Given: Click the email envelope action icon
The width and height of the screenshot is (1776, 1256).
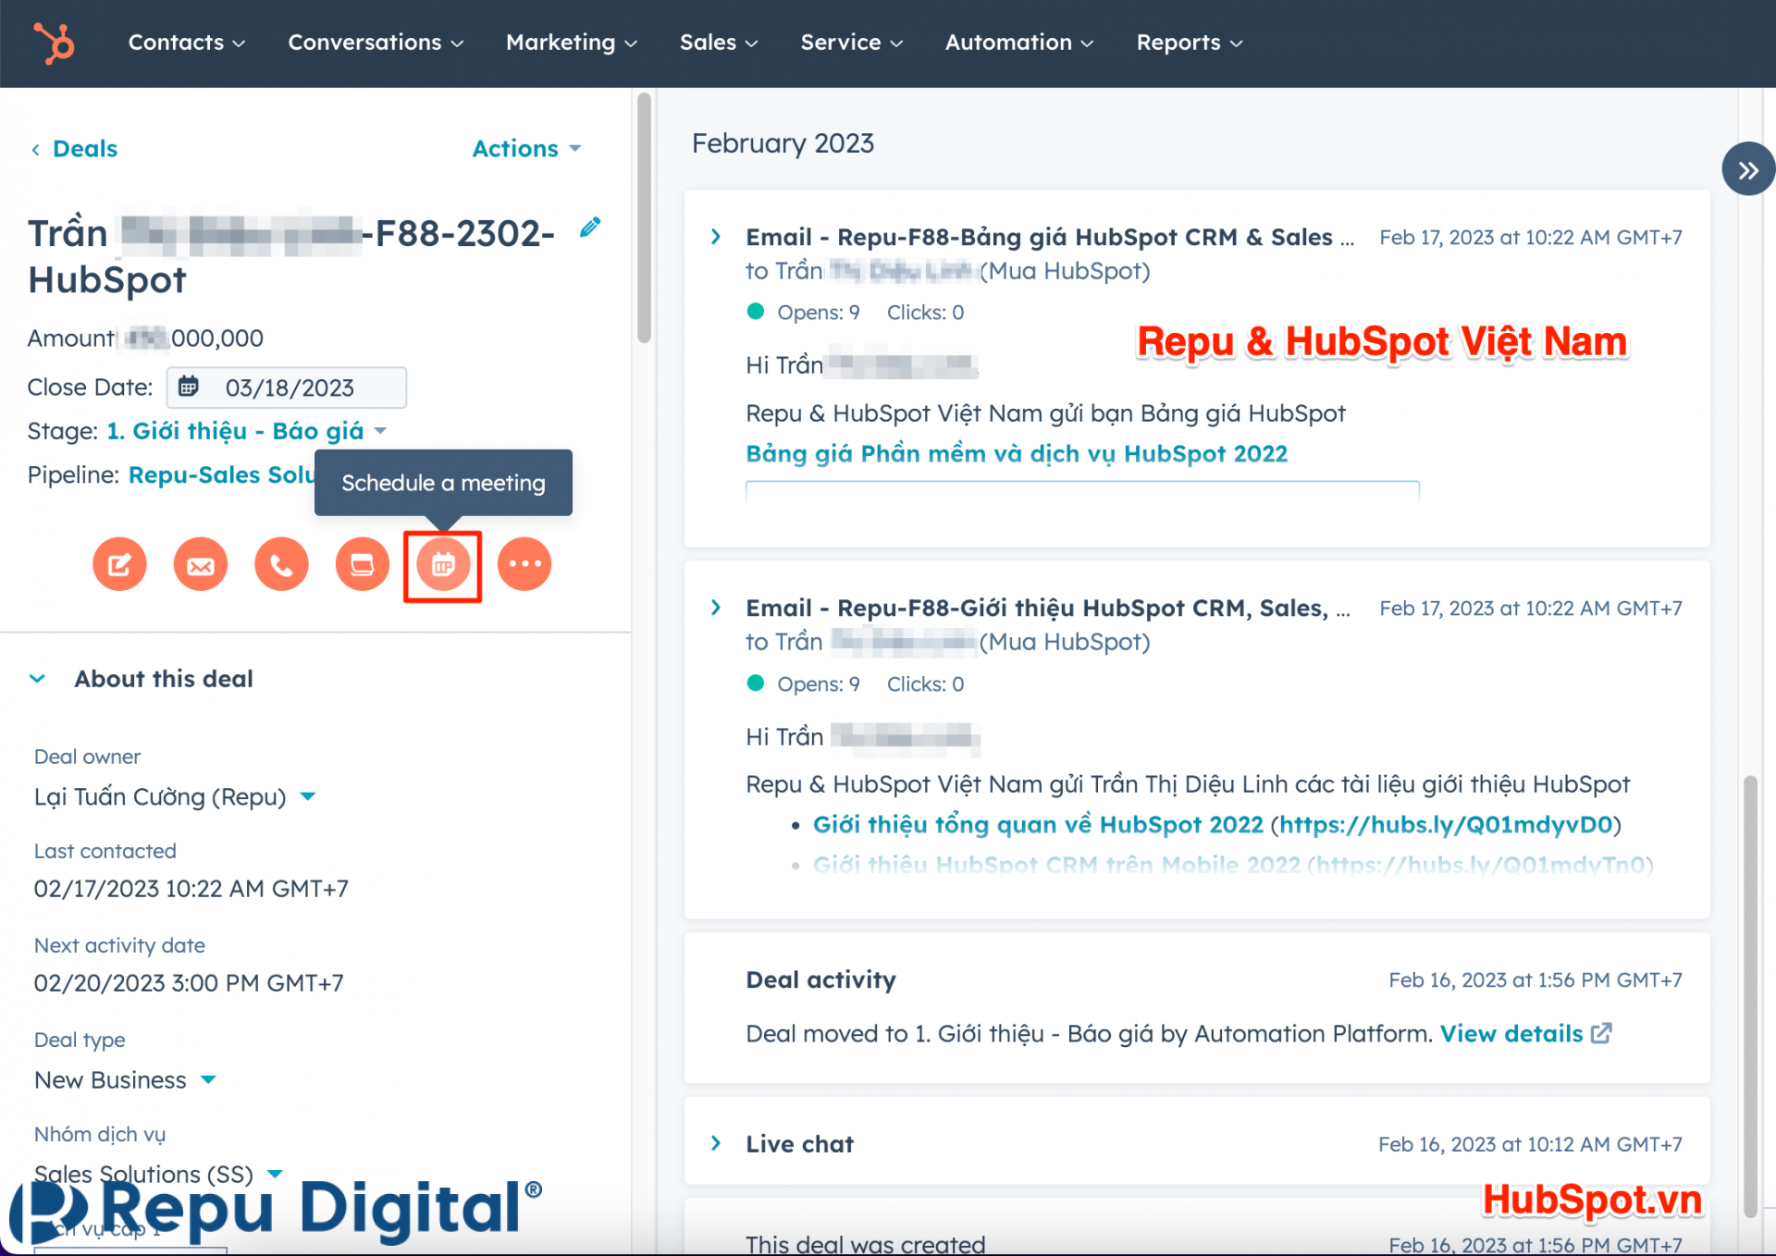Looking at the screenshot, I should (x=201, y=563).
